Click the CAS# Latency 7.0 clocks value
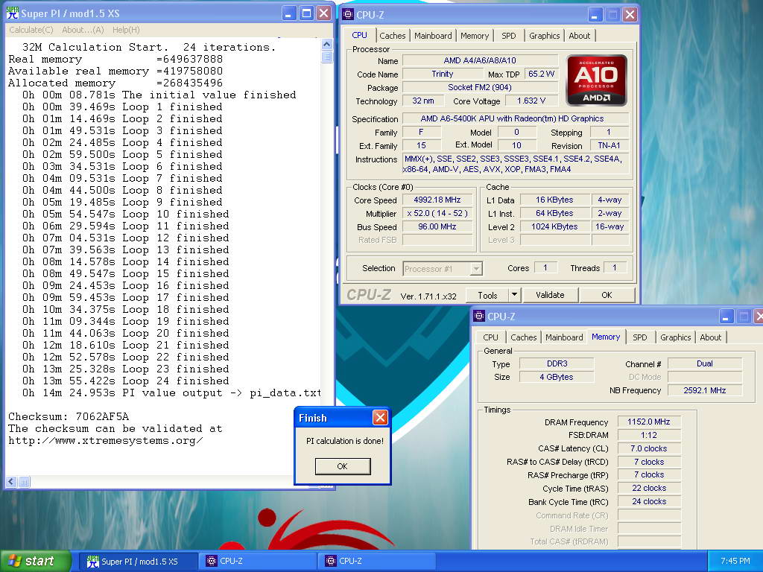763x572 pixels. (x=649, y=448)
